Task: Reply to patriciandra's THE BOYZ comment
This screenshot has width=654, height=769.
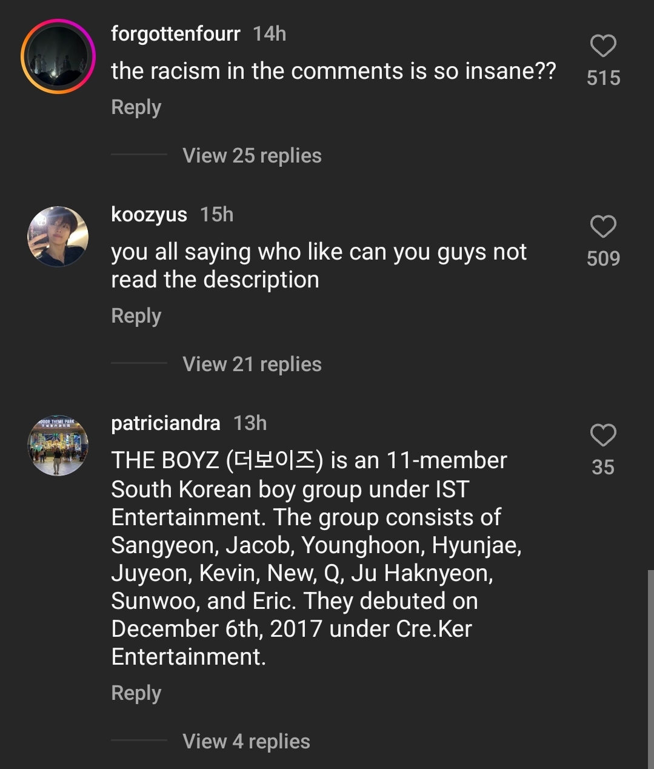Action: (x=136, y=693)
